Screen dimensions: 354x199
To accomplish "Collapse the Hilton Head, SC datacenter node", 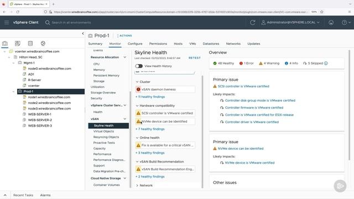I will click(x=9, y=57).
